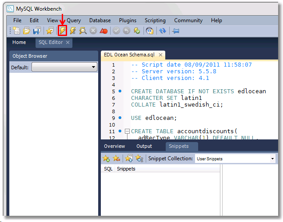The width and height of the screenshot is (283, 222).
Task: Click statement marker dot on line 5
Action: pos(120,91)
